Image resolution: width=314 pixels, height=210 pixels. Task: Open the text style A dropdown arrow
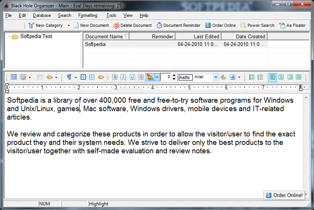click(x=239, y=77)
